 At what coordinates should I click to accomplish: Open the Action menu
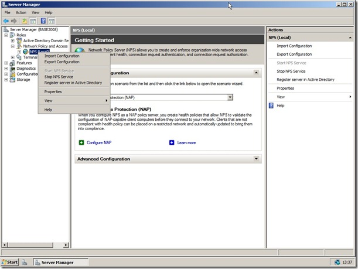tap(21, 12)
